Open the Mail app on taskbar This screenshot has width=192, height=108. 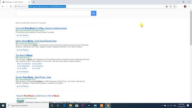77,105
